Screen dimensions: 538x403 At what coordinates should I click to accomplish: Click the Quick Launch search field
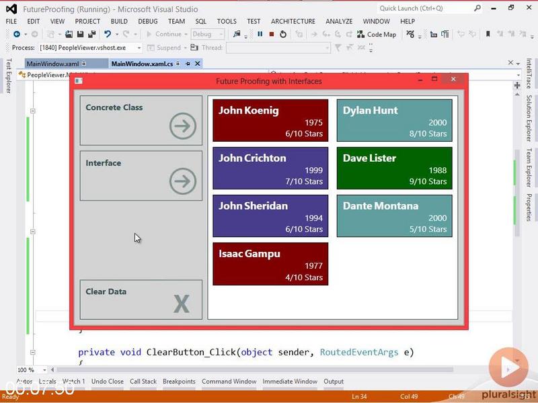click(x=425, y=8)
